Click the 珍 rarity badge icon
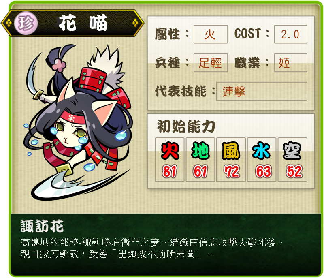 point(26,23)
